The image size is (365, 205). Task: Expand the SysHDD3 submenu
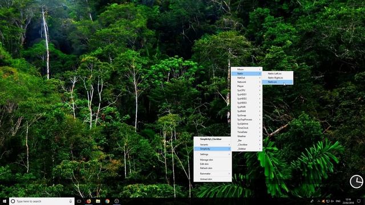tap(246, 103)
